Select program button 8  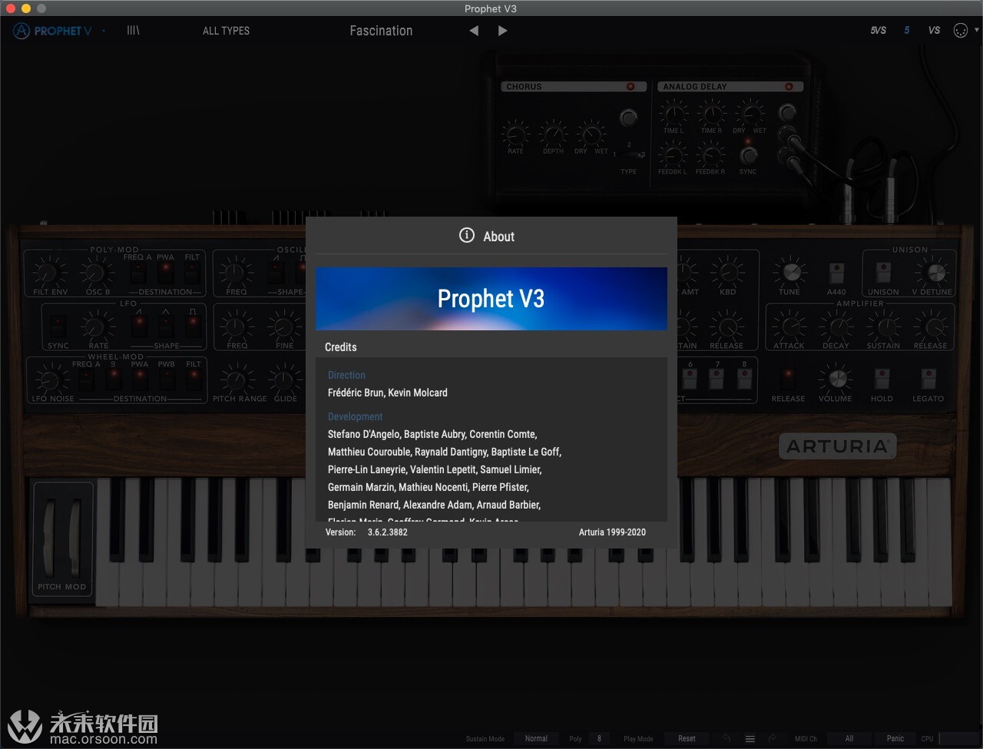[x=744, y=379]
